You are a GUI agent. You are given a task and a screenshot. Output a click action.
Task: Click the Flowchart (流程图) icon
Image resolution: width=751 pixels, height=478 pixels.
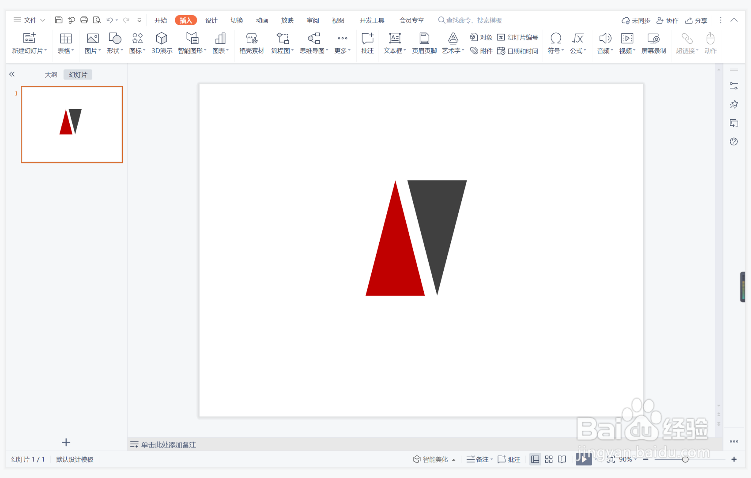[282, 38]
